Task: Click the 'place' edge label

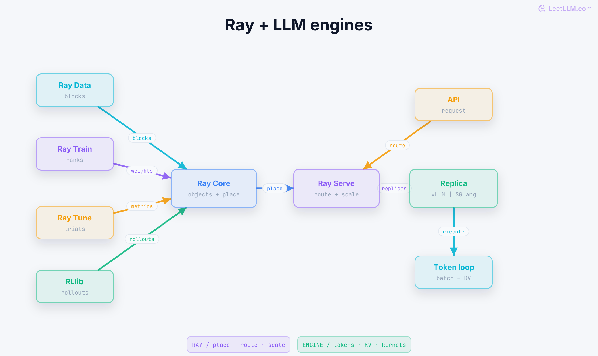Action: pyautogui.click(x=275, y=189)
